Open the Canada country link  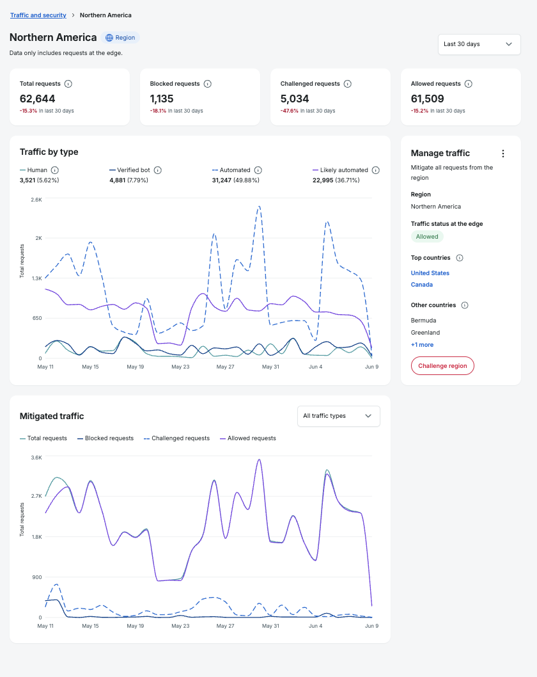(422, 285)
